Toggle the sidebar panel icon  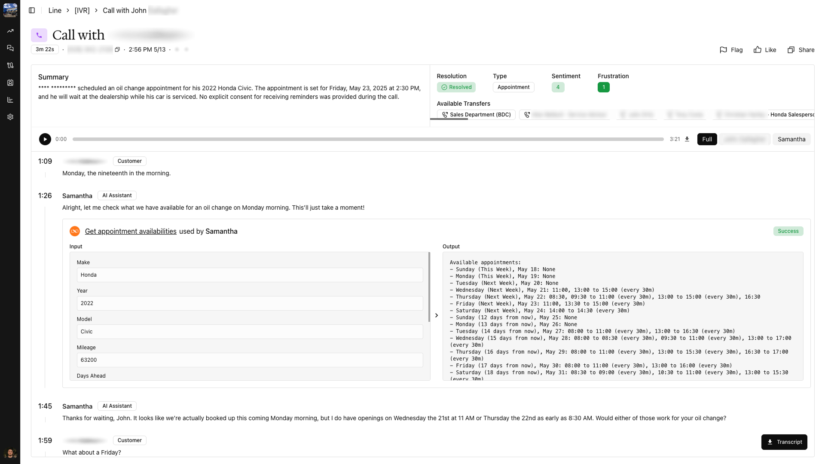(x=32, y=10)
